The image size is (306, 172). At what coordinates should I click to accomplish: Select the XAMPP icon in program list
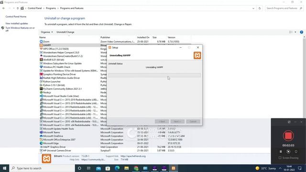[41, 45]
